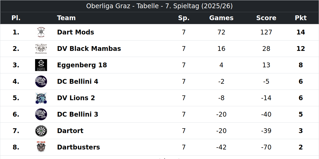Open the DV Lions 2 lion logo
Viewport: 319px width, 159px height.
click(x=41, y=98)
